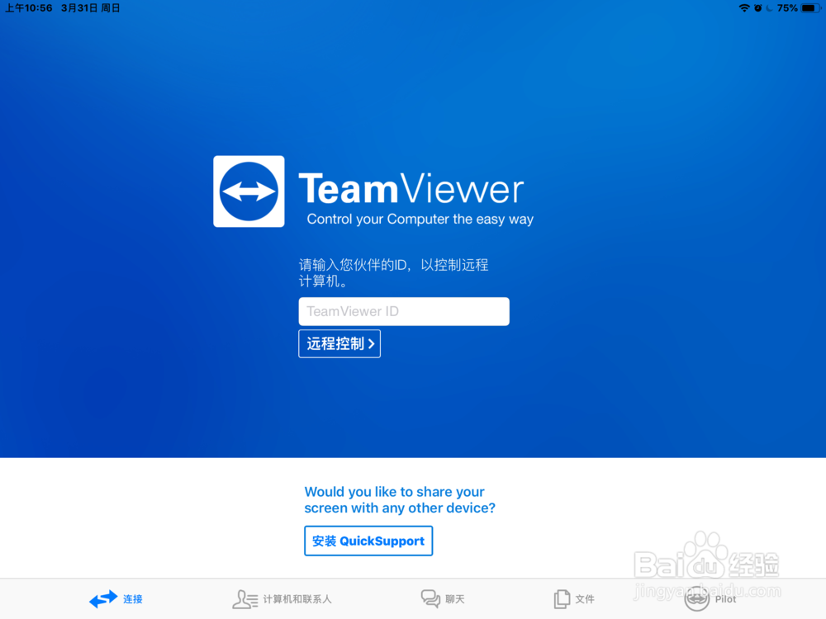Click 'Would you like to share your screen' text
This screenshot has width=826, height=619.
[x=400, y=499]
